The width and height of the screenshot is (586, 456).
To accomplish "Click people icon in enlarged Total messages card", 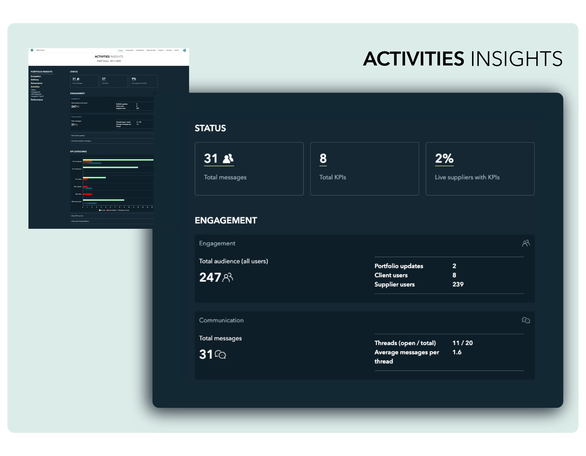I will click(228, 158).
